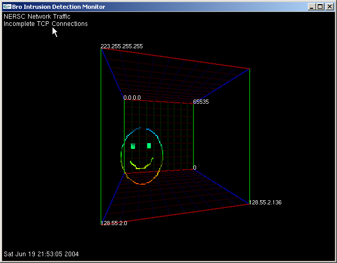Click the Bro application icon in title bar
Screen dimensions: 337x263
(x=7, y=7)
